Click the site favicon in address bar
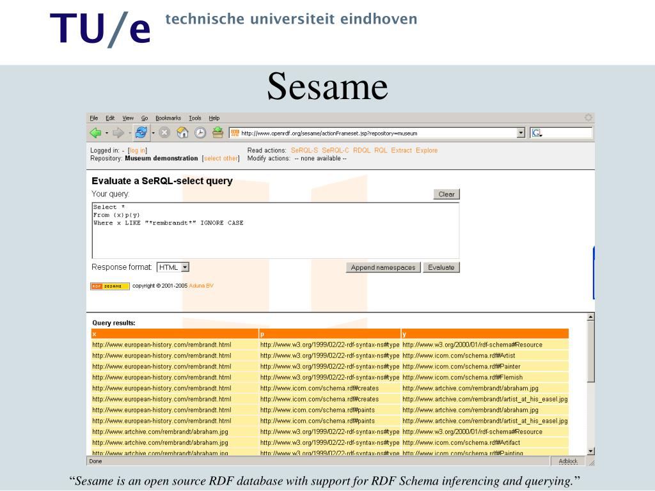 pyautogui.click(x=235, y=133)
